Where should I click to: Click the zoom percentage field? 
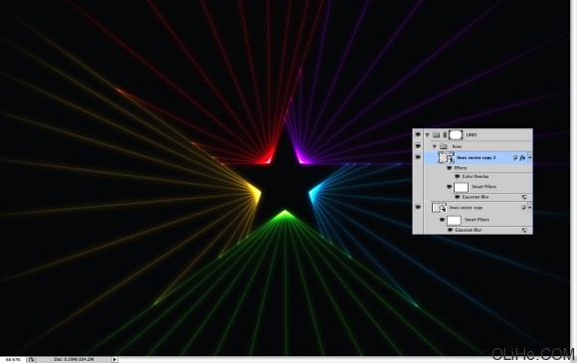pyautogui.click(x=13, y=360)
